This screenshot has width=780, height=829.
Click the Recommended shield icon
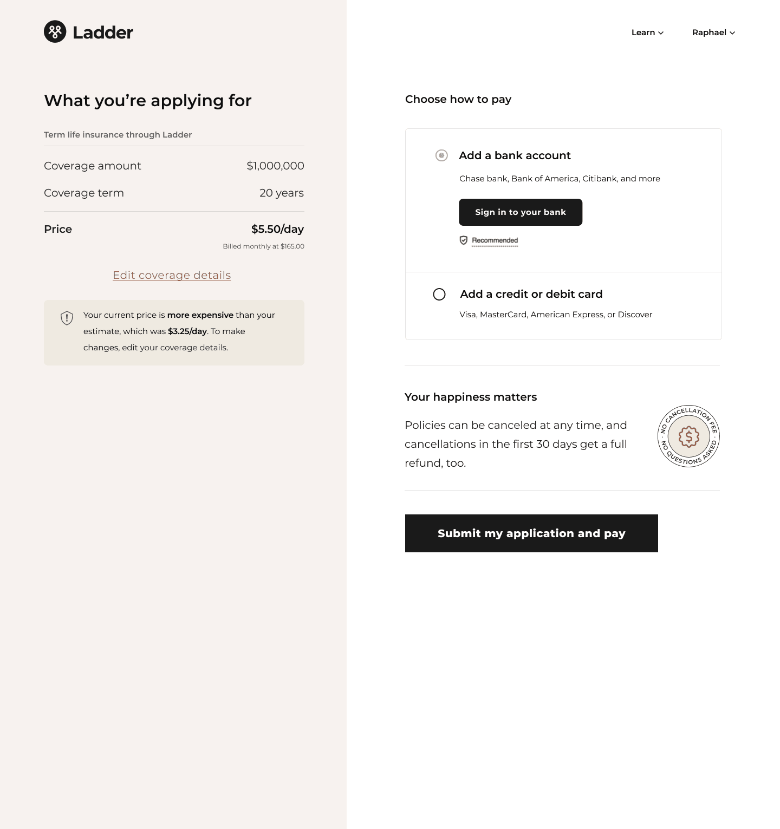coord(464,240)
